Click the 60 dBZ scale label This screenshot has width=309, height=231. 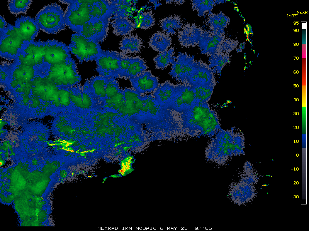tap(296, 72)
